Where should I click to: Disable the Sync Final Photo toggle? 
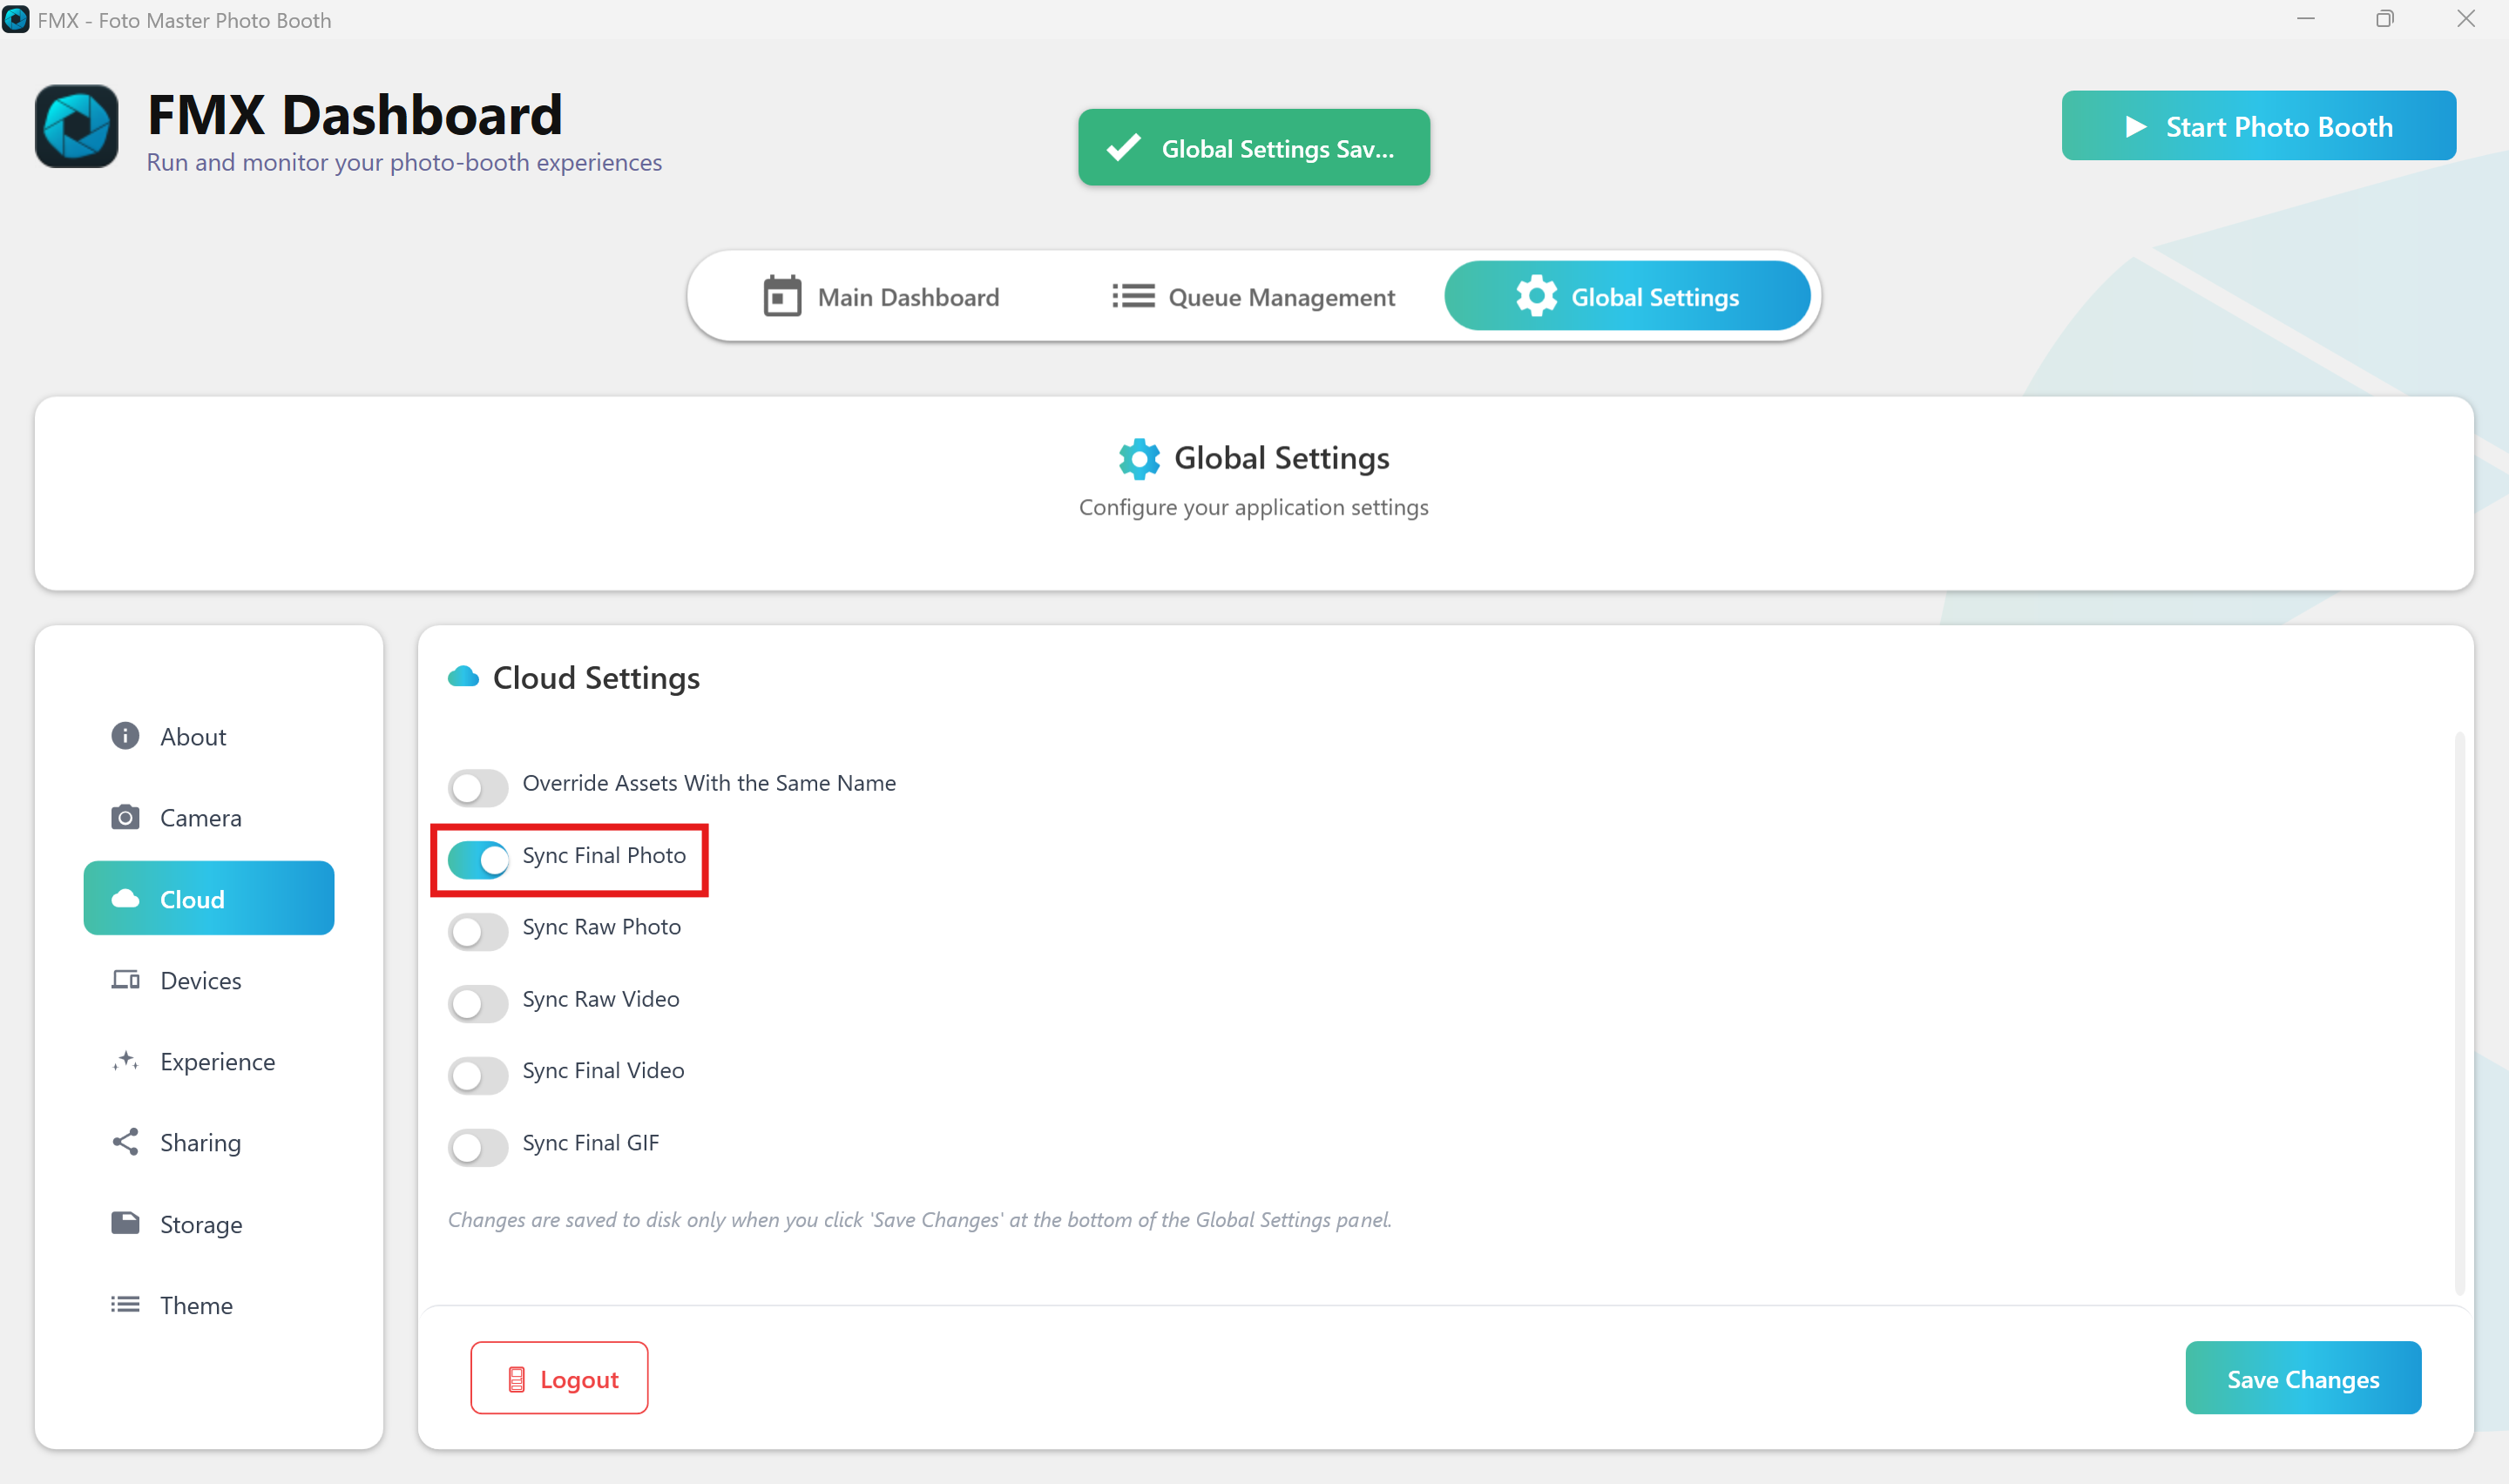pyautogui.click(x=478, y=859)
